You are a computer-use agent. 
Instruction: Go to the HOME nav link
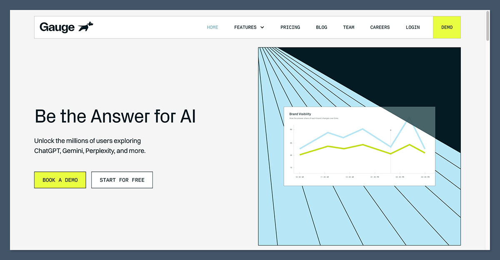pos(212,27)
